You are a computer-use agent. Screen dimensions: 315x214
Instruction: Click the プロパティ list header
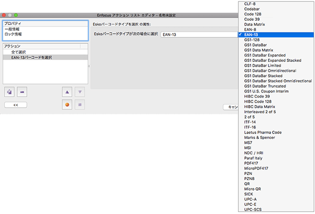[x=46, y=24]
